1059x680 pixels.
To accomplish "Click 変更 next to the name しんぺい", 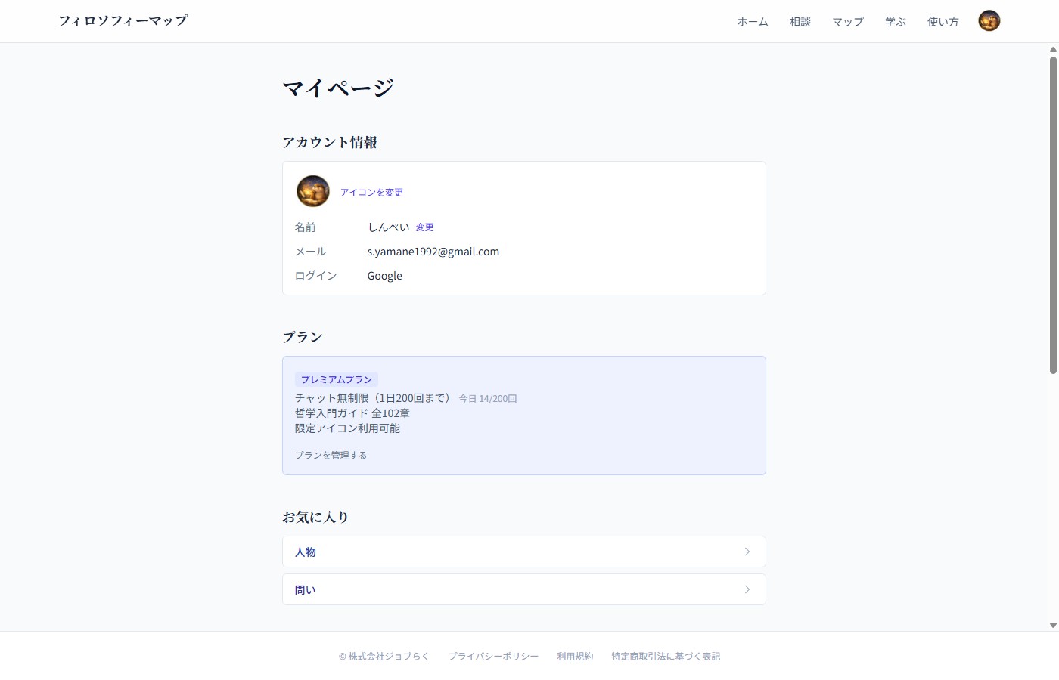I will pyautogui.click(x=424, y=227).
